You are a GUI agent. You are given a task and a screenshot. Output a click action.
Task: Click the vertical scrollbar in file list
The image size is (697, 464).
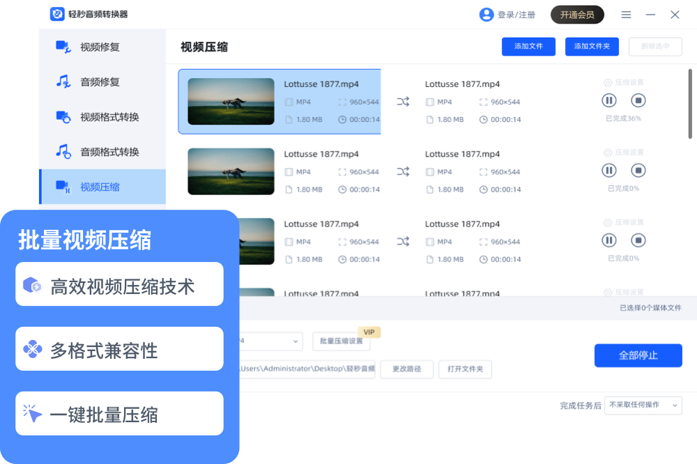[690, 104]
